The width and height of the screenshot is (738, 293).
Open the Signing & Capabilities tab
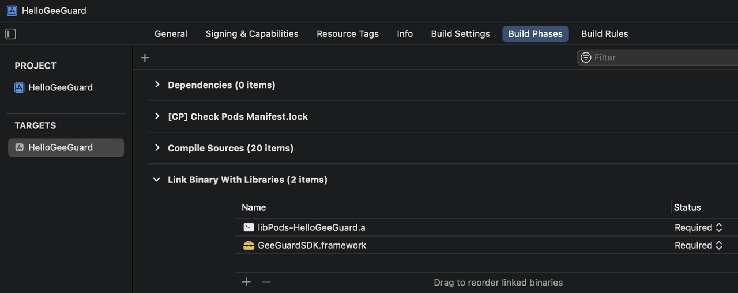tap(252, 34)
